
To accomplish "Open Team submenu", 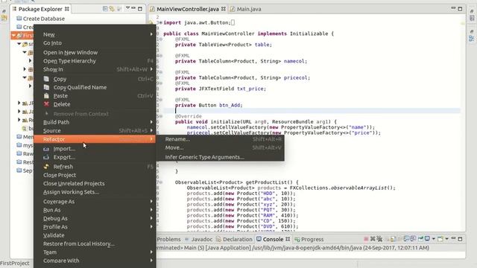I will (95, 252).
